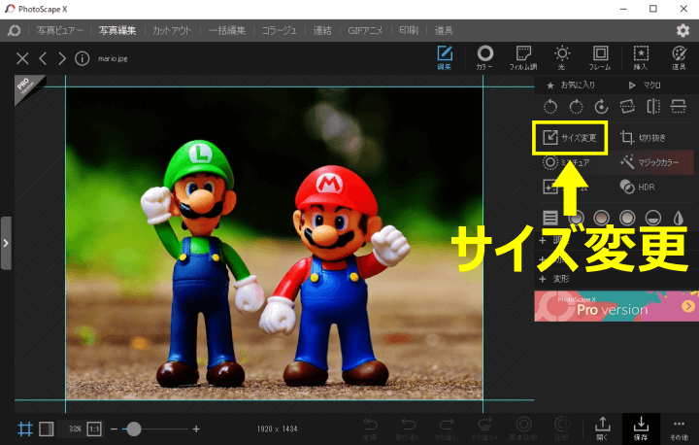Toggle the grid overlay icon
The width and height of the screenshot is (699, 445).
click(x=25, y=428)
